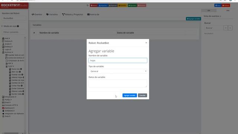
Task: Select the Obtener Hojas command
Action: [x=16, y=77]
